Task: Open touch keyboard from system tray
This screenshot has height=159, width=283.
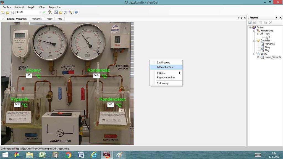Action: (258, 155)
